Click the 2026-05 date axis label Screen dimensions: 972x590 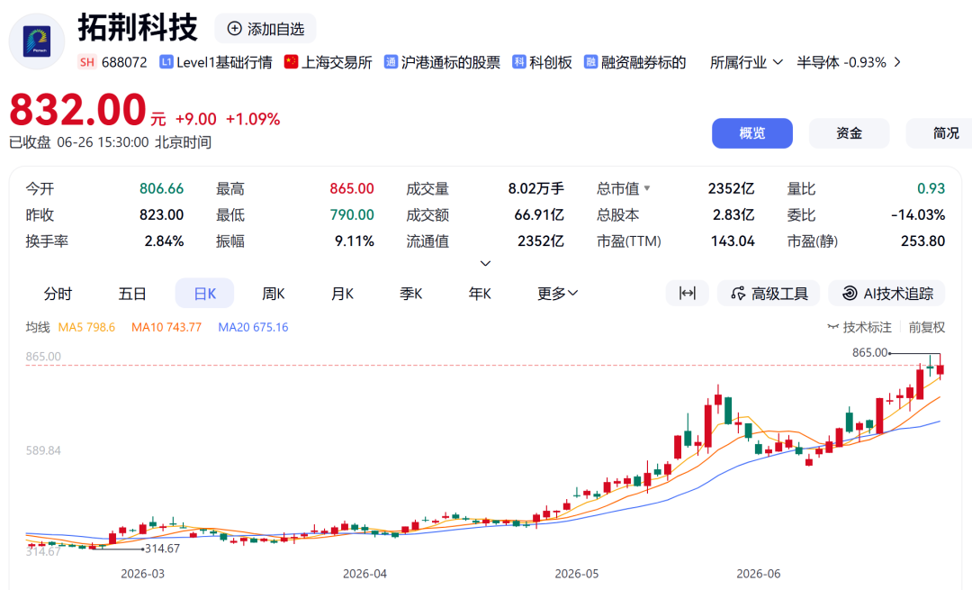[577, 574]
